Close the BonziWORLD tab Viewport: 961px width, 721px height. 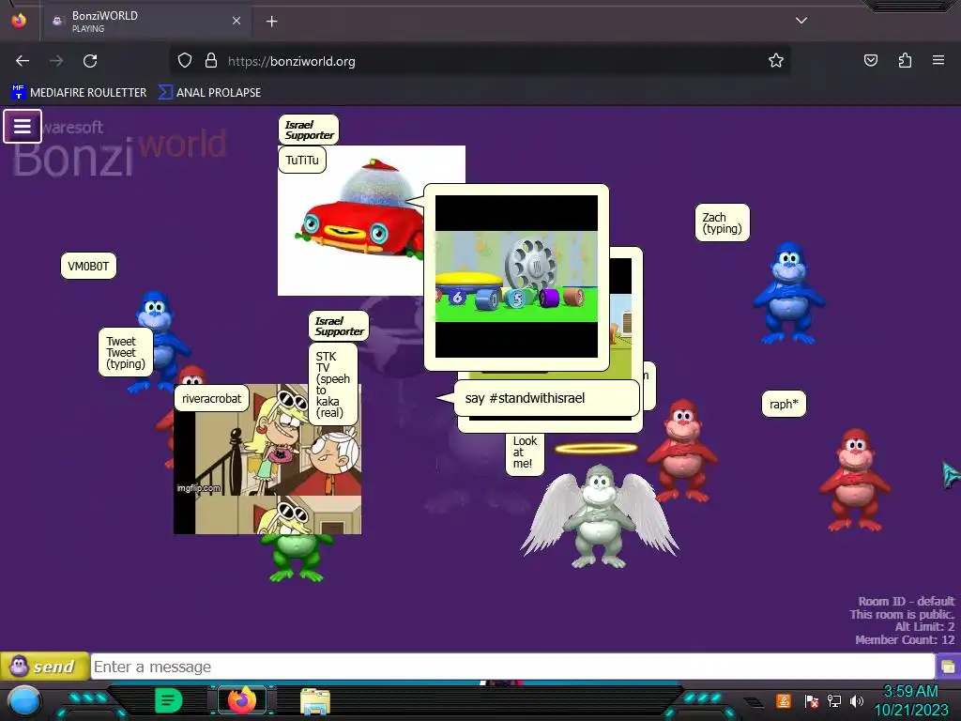click(236, 21)
